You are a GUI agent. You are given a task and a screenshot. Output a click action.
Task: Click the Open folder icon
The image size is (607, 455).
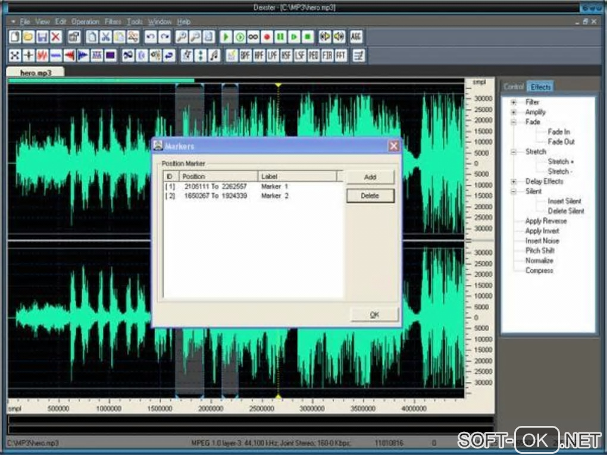click(28, 37)
